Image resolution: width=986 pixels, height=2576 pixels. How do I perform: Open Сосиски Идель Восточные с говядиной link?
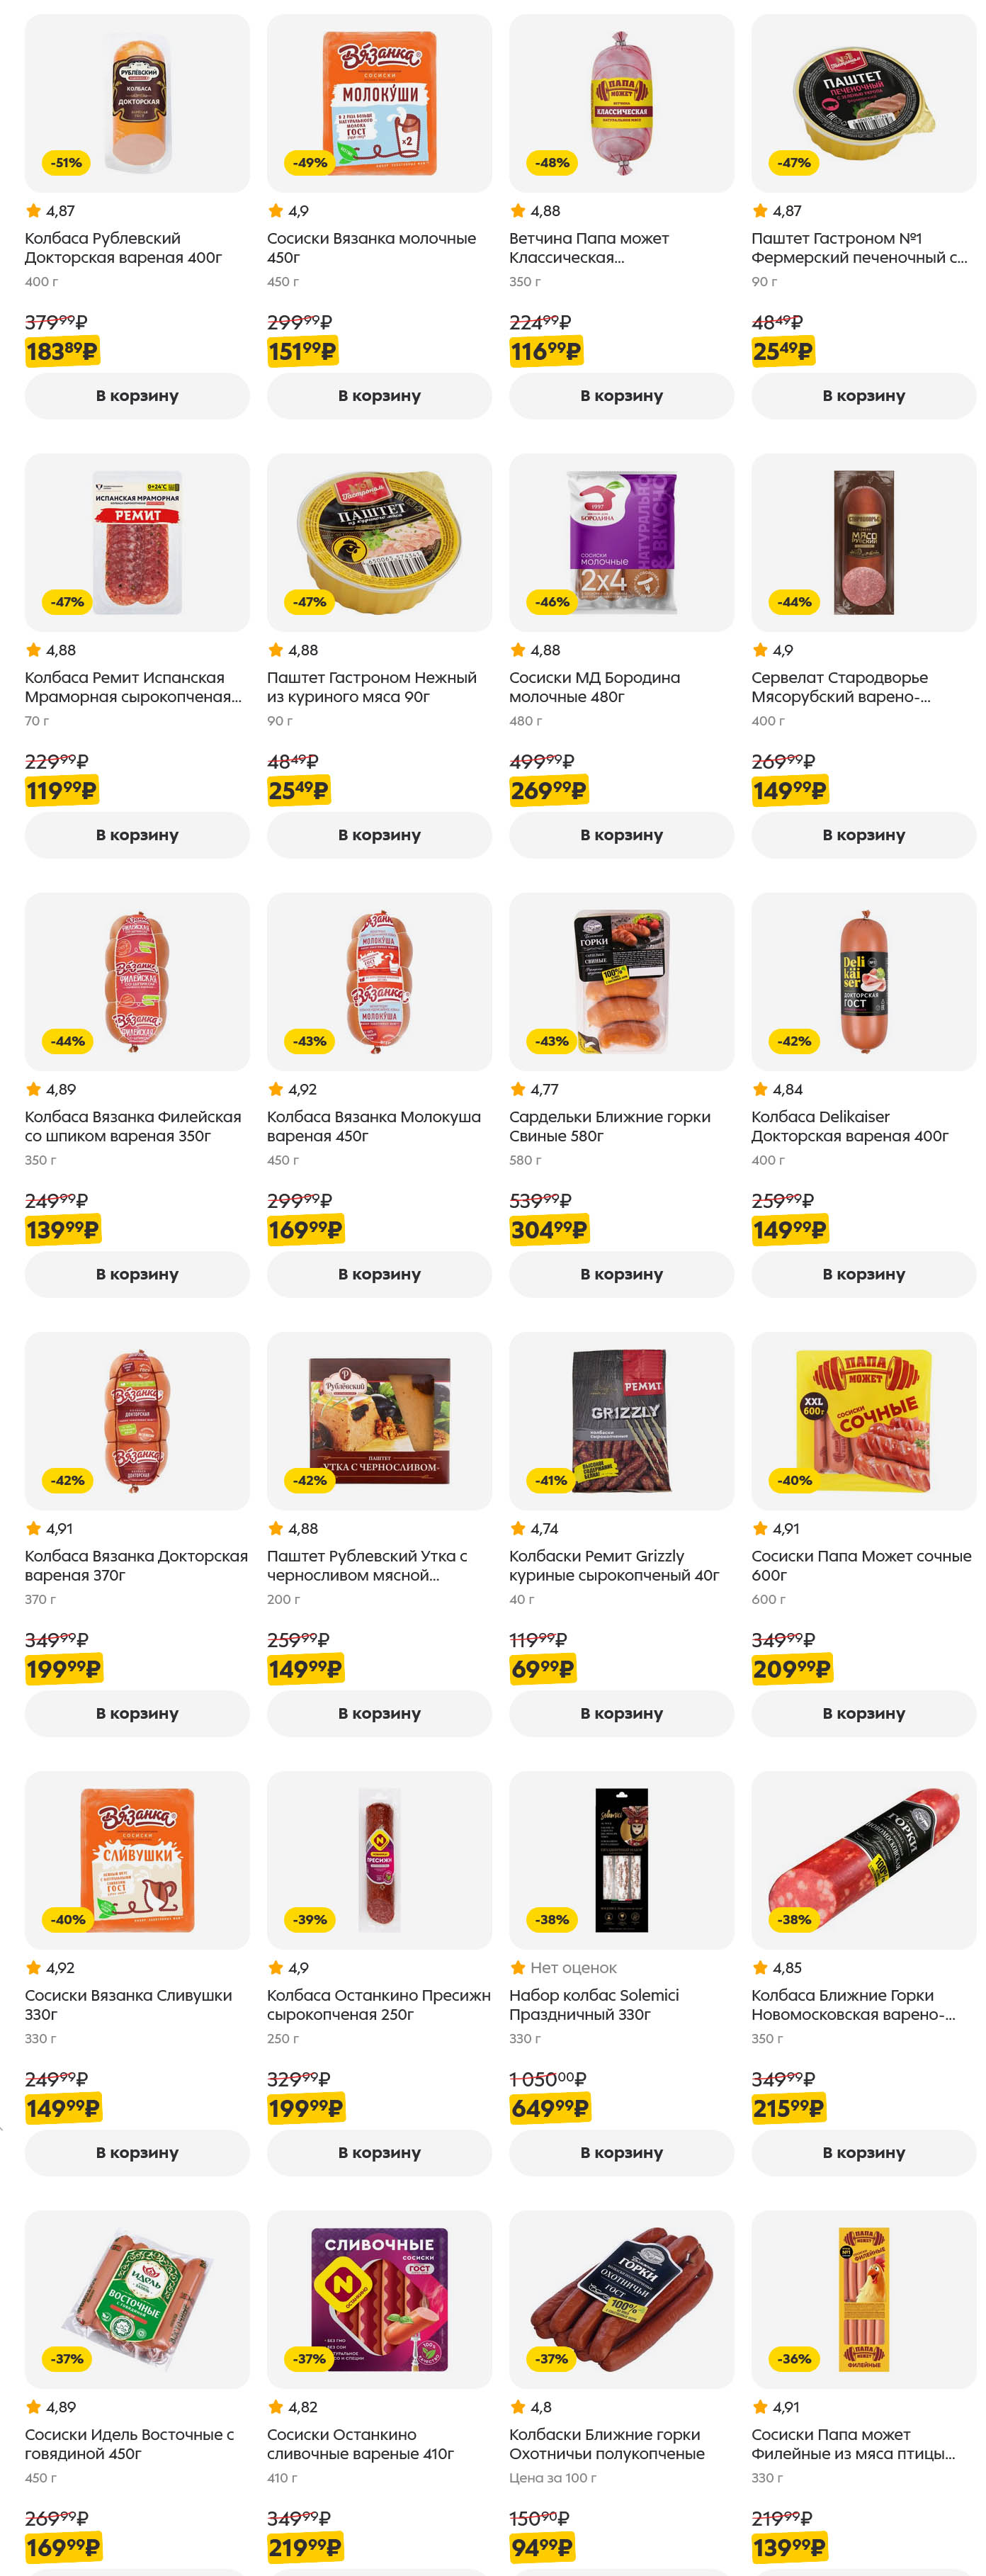(129, 2443)
